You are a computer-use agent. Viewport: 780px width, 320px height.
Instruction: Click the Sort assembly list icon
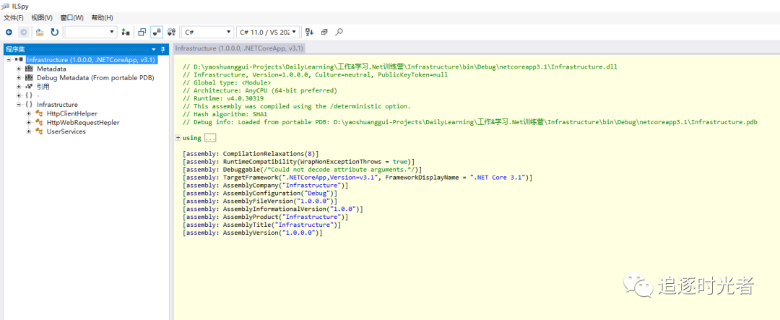[310, 33]
